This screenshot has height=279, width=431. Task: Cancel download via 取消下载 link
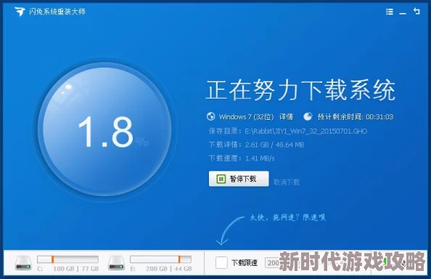point(287,182)
